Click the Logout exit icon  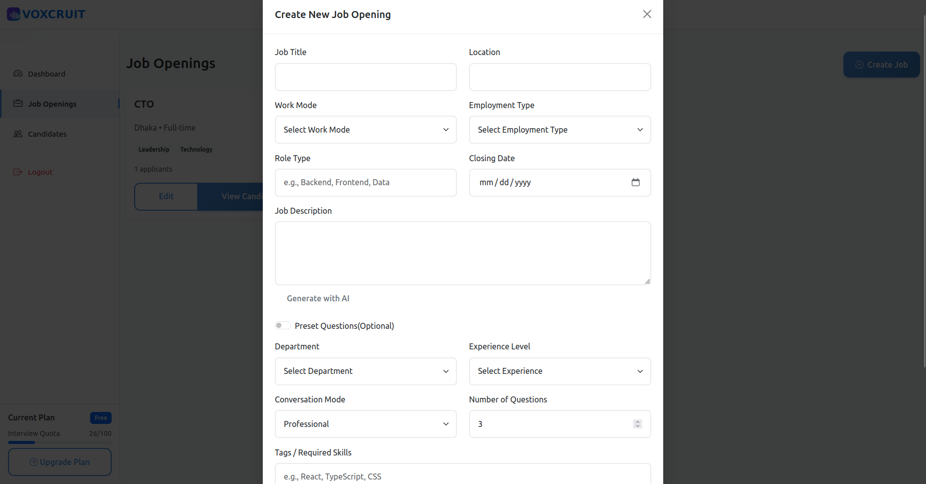18,172
